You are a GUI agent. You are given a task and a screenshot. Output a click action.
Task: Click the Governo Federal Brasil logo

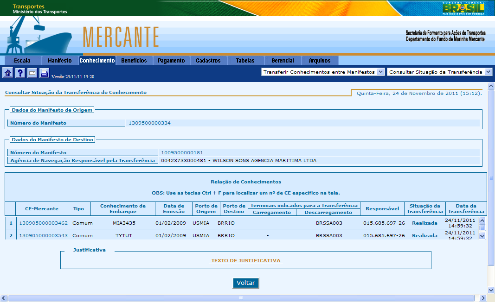(x=463, y=8)
